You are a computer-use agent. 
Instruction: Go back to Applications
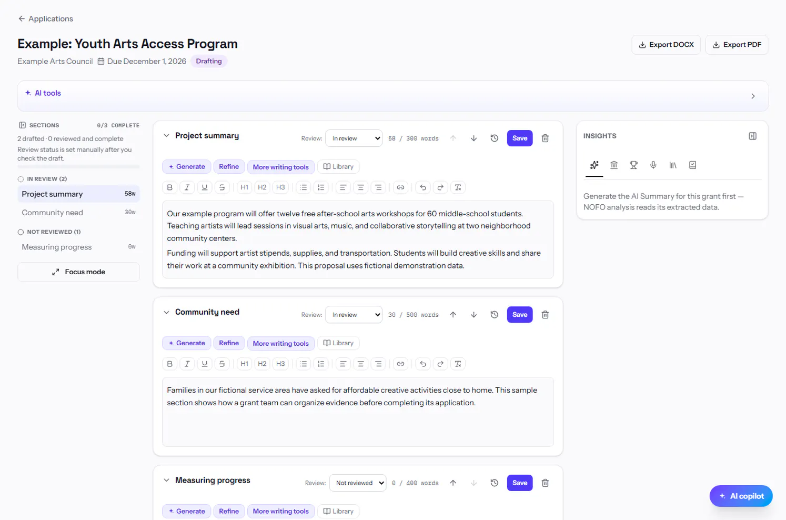click(45, 19)
